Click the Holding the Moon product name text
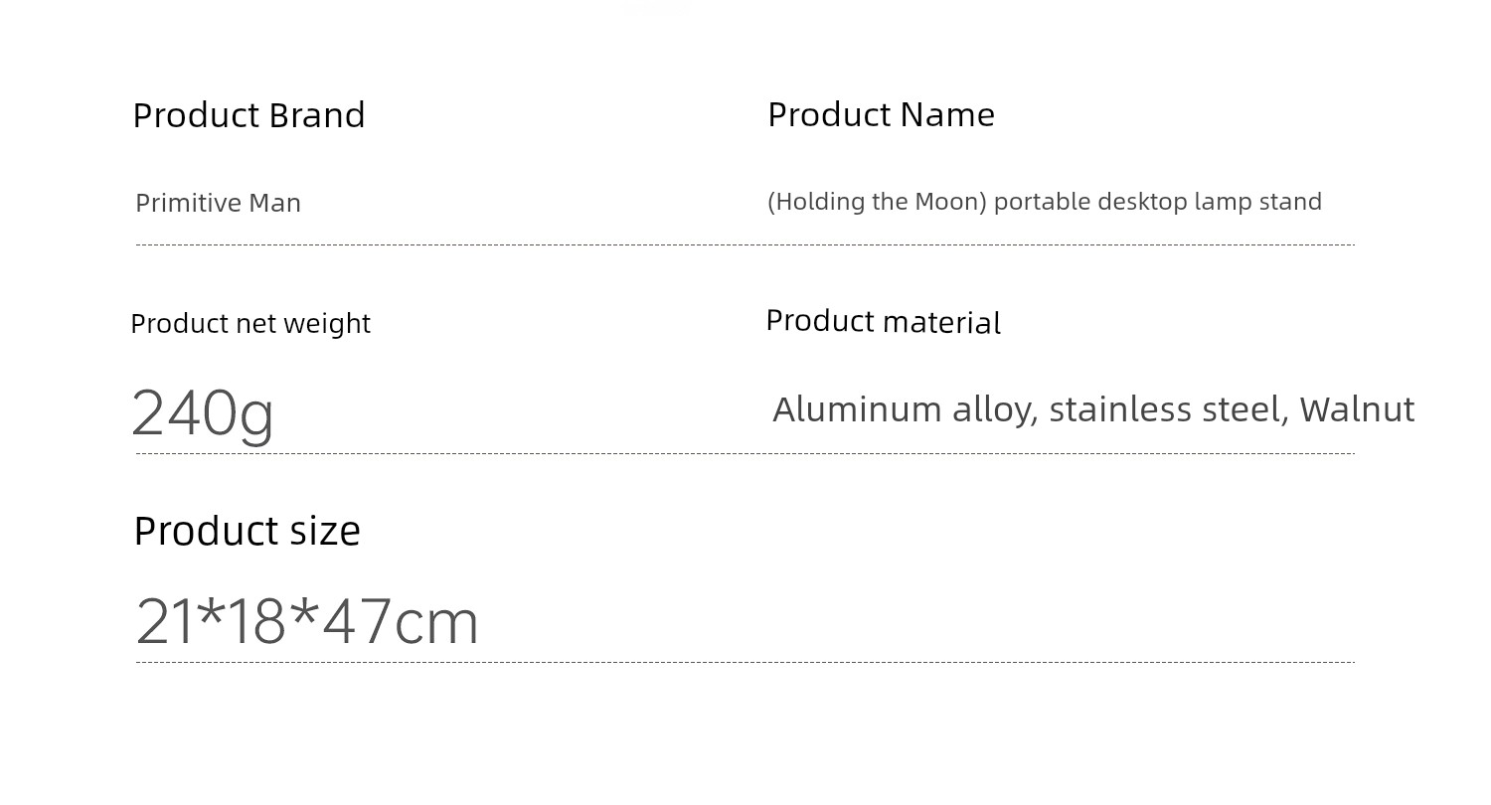This screenshot has height=805, width=1491. [1045, 202]
